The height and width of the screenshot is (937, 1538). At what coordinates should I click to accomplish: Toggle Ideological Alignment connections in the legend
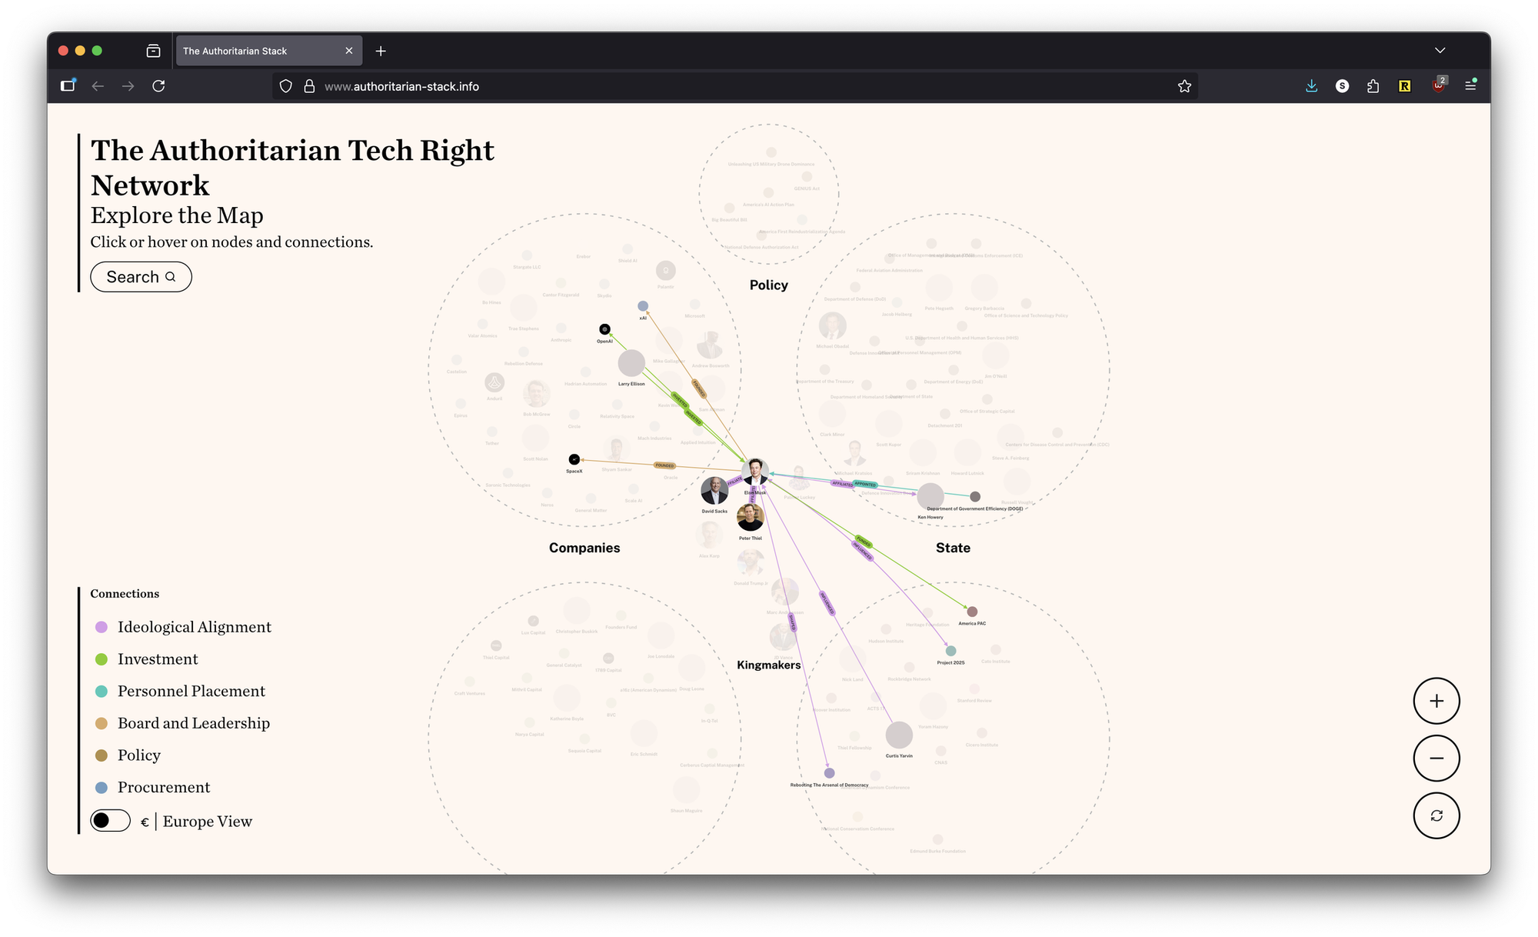101,627
